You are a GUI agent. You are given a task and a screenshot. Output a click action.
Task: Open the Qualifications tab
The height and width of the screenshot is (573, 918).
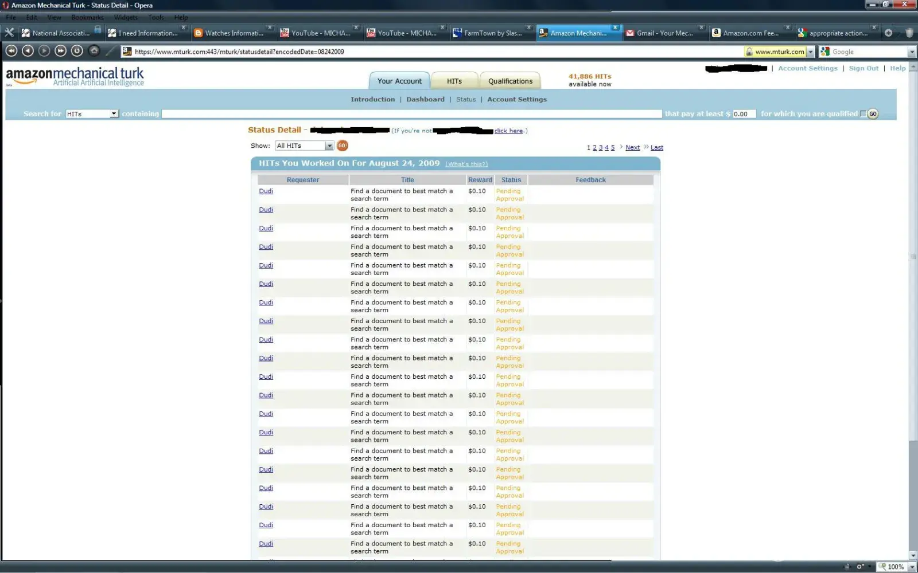pos(510,81)
